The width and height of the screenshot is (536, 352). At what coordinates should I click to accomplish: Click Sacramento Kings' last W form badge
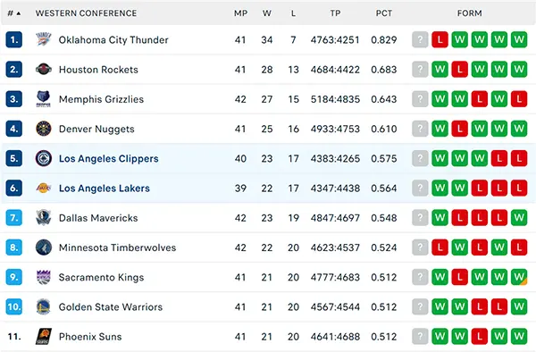point(519,277)
